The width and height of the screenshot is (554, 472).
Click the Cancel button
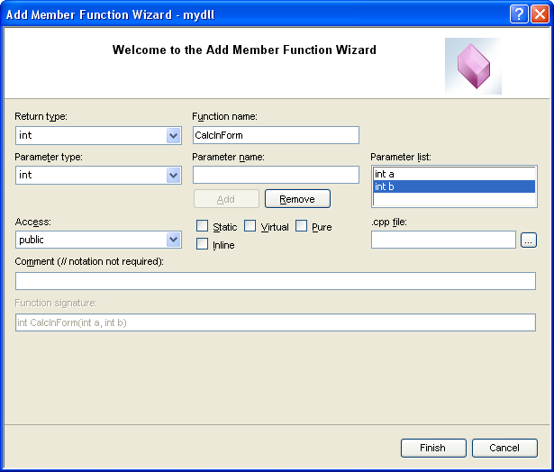(504, 448)
